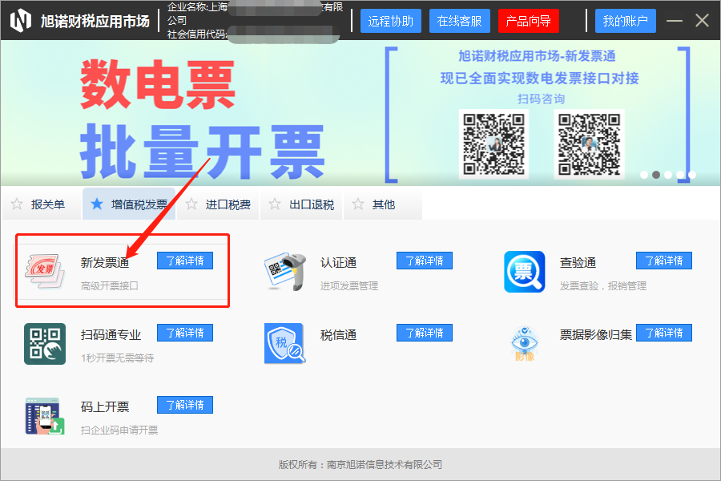The height and width of the screenshot is (481, 721).
Task: Switch to the 报关单 tab
Action: [x=42, y=204]
